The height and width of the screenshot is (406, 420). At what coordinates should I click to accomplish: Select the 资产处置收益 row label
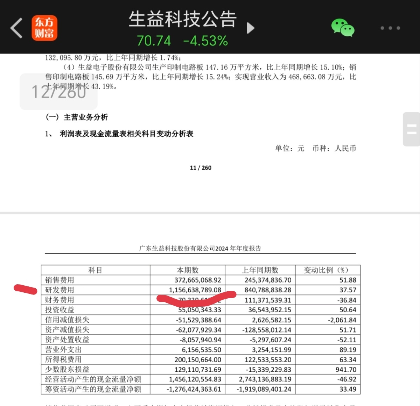67,340
